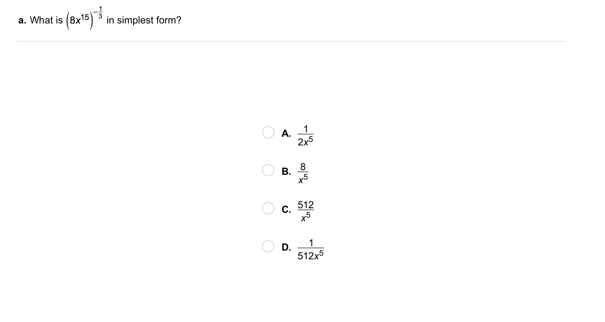Click the negative one-third exponent

pyautogui.click(x=98, y=12)
